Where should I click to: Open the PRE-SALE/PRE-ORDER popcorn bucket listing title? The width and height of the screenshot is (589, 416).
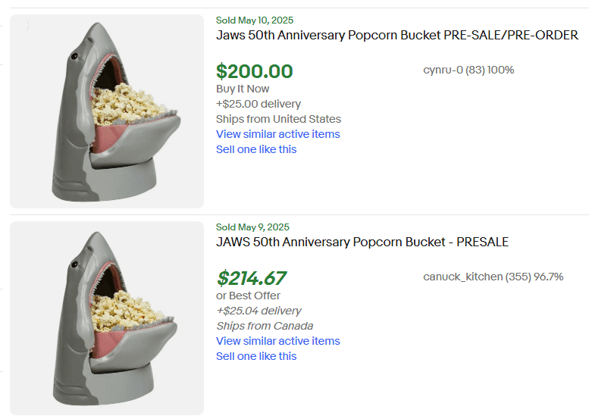pos(396,36)
